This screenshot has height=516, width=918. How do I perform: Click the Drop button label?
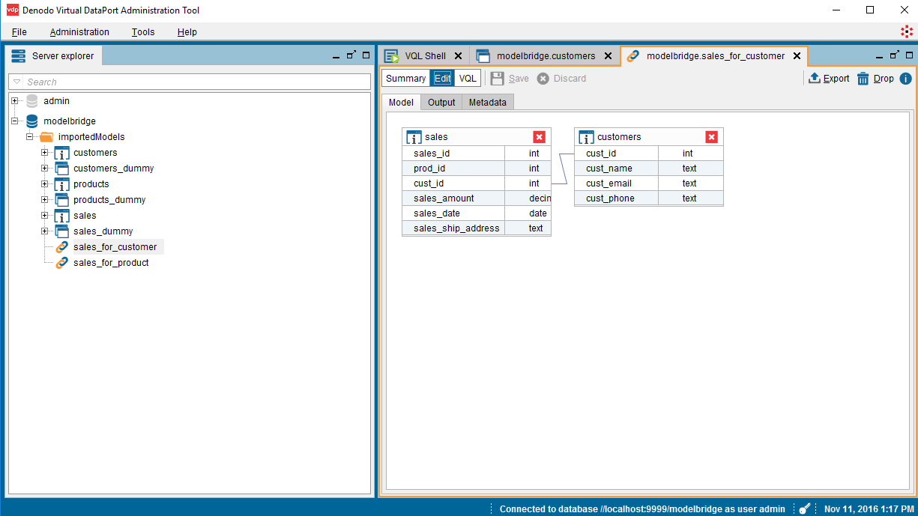(x=884, y=79)
